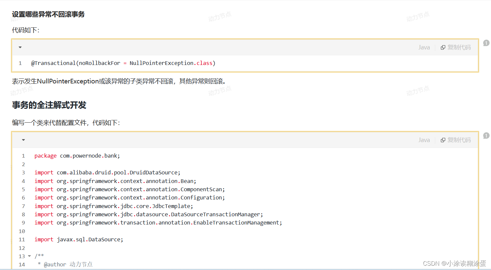Collapse the package com.powernode.bank code block
The image size is (491, 270).
23,140
